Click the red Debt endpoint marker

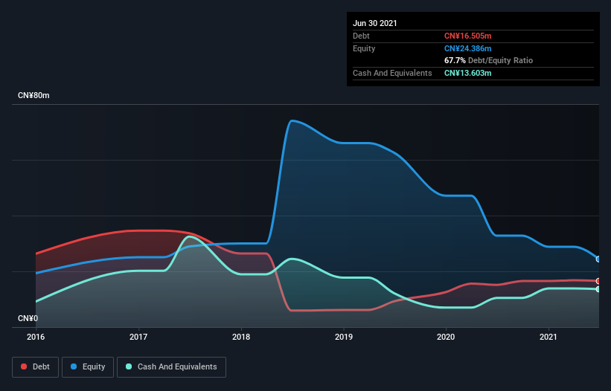(598, 281)
